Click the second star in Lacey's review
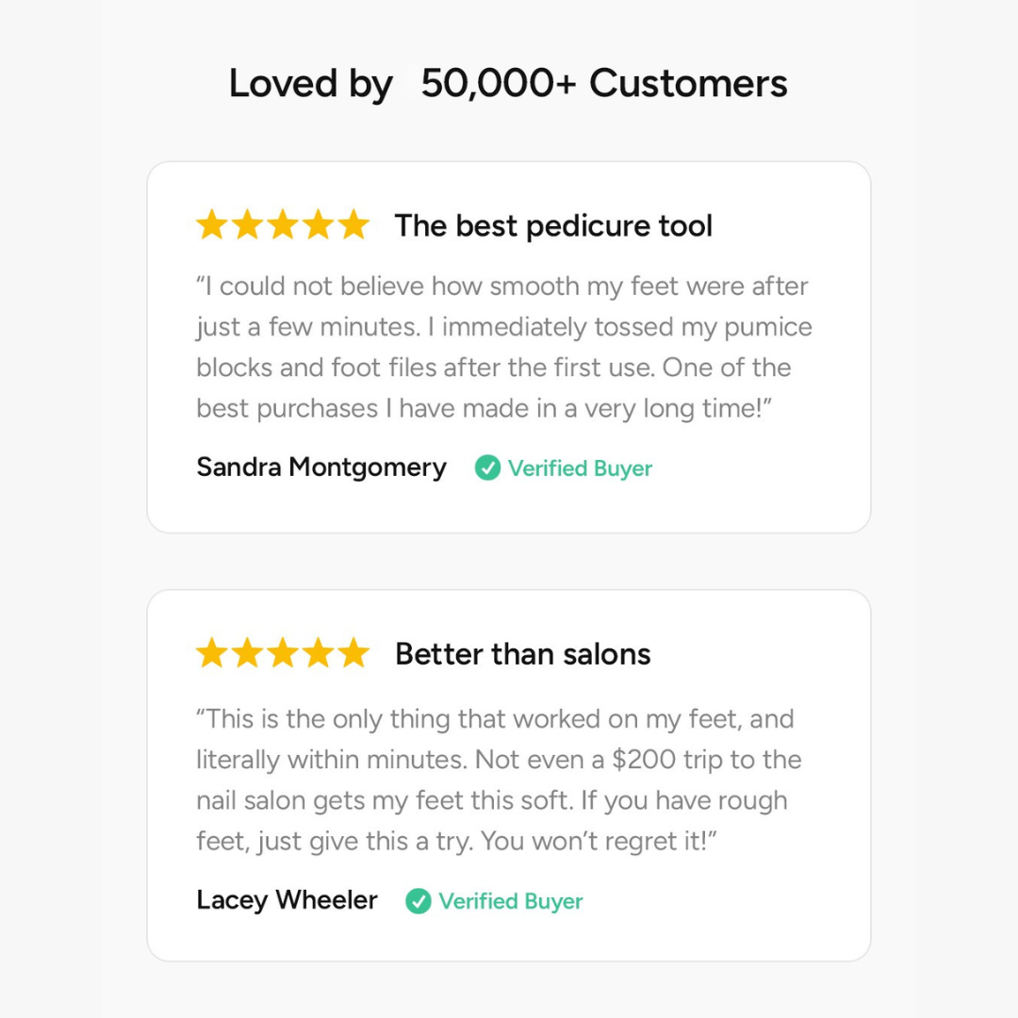 click(247, 653)
